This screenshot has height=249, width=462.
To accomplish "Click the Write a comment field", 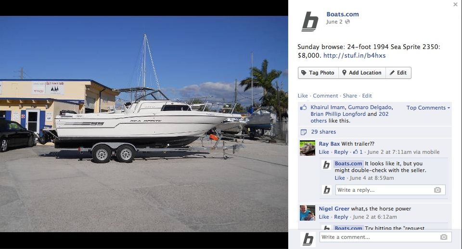I will tap(385, 237).
